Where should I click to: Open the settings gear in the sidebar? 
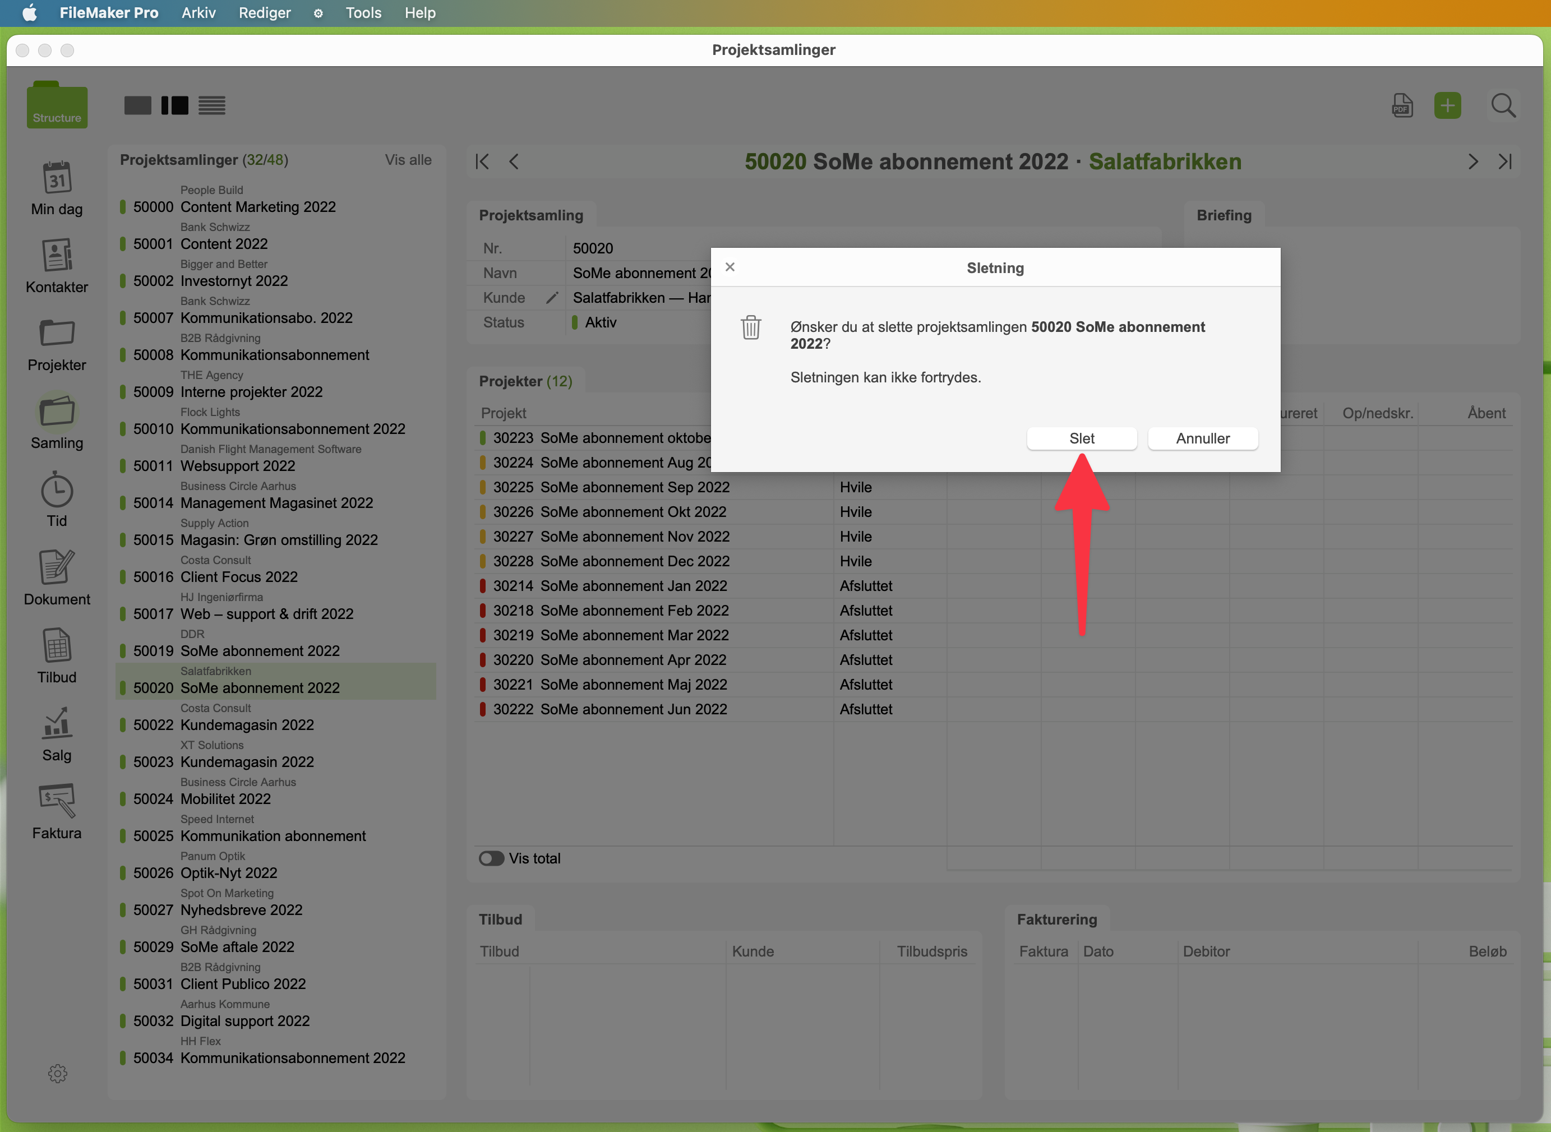(x=58, y=1073)
